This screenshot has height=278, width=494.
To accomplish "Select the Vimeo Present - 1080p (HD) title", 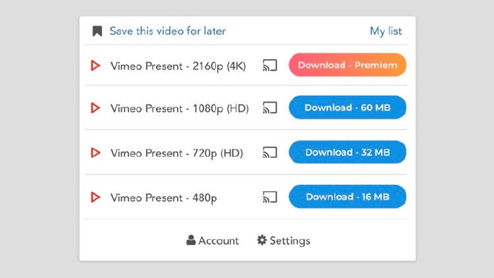I will [179, 108].
